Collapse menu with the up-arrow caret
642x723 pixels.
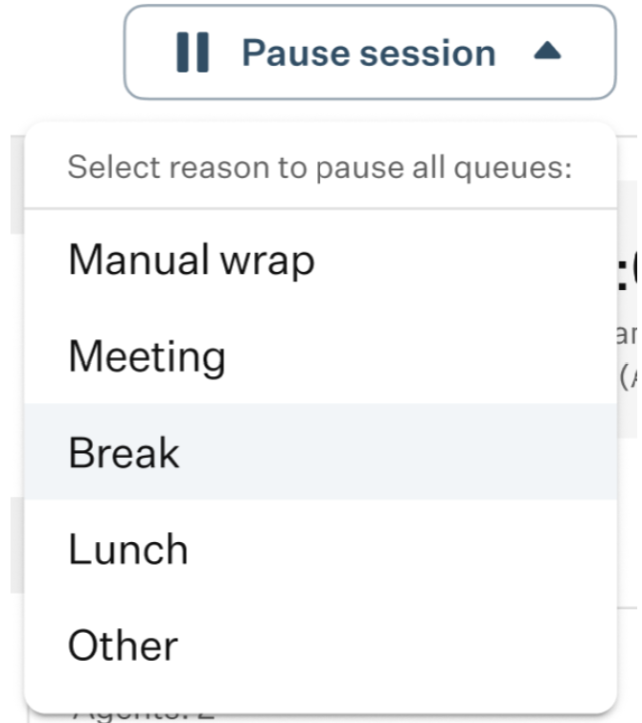tap(547, 51)
